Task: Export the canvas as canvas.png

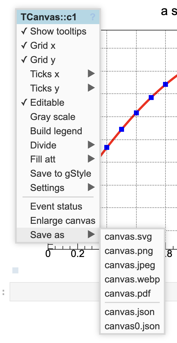Action: click(129, 251)
